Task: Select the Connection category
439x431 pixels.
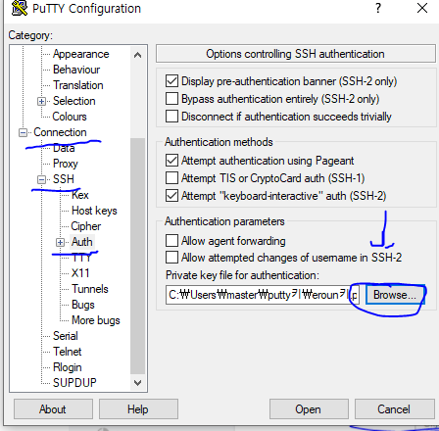Action: pos(60,132)
